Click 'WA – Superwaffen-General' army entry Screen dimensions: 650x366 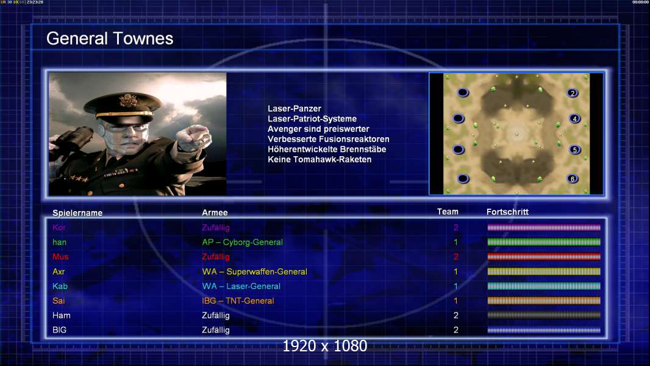point(254,271)
